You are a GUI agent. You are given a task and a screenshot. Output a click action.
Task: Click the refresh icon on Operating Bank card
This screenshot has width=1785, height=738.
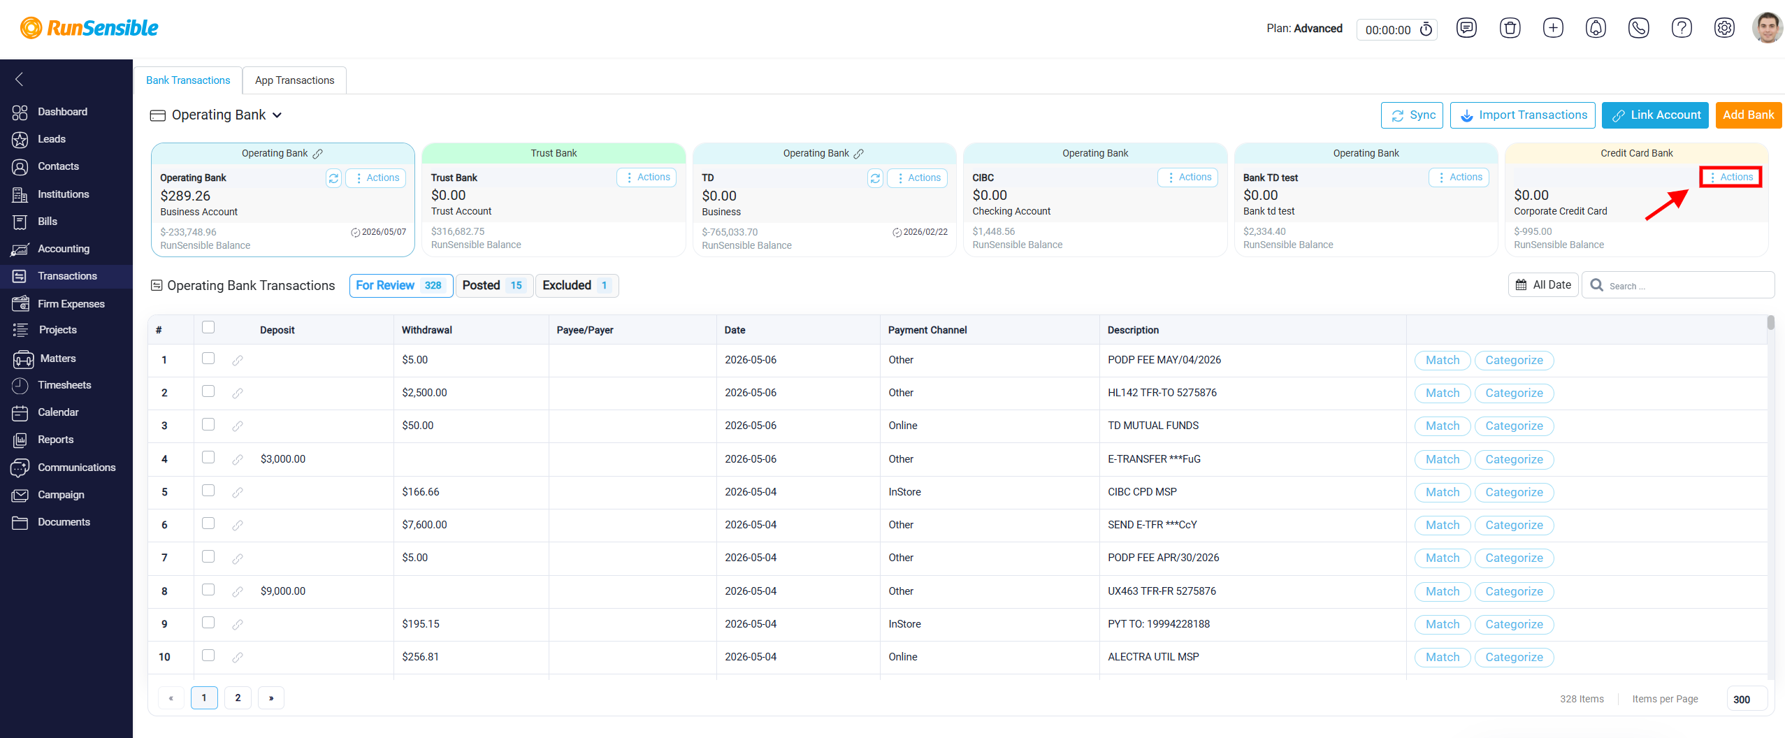333,178
